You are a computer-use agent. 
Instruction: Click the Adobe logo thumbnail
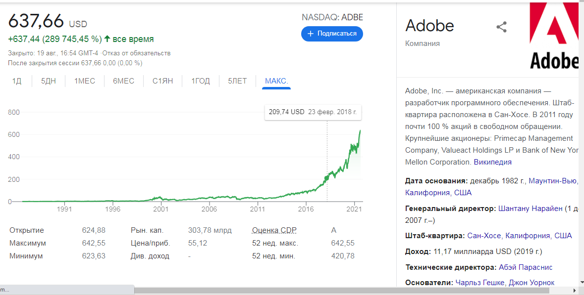554,36
